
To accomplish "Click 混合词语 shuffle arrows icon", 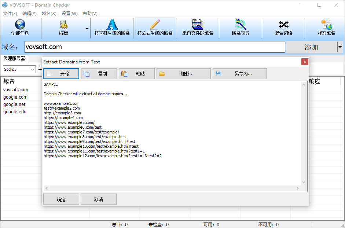I will (283, 25).
